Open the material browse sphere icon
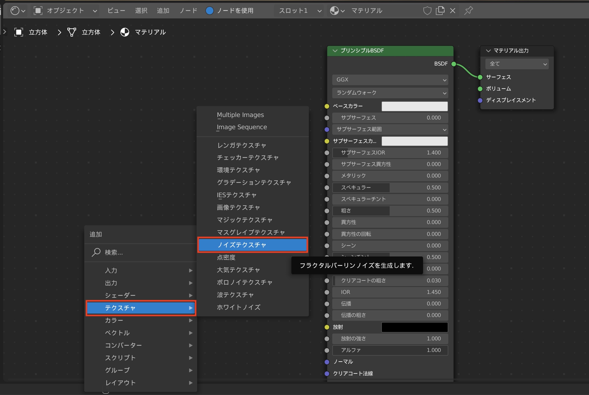 pyautogui.click(x=334, y=11)
